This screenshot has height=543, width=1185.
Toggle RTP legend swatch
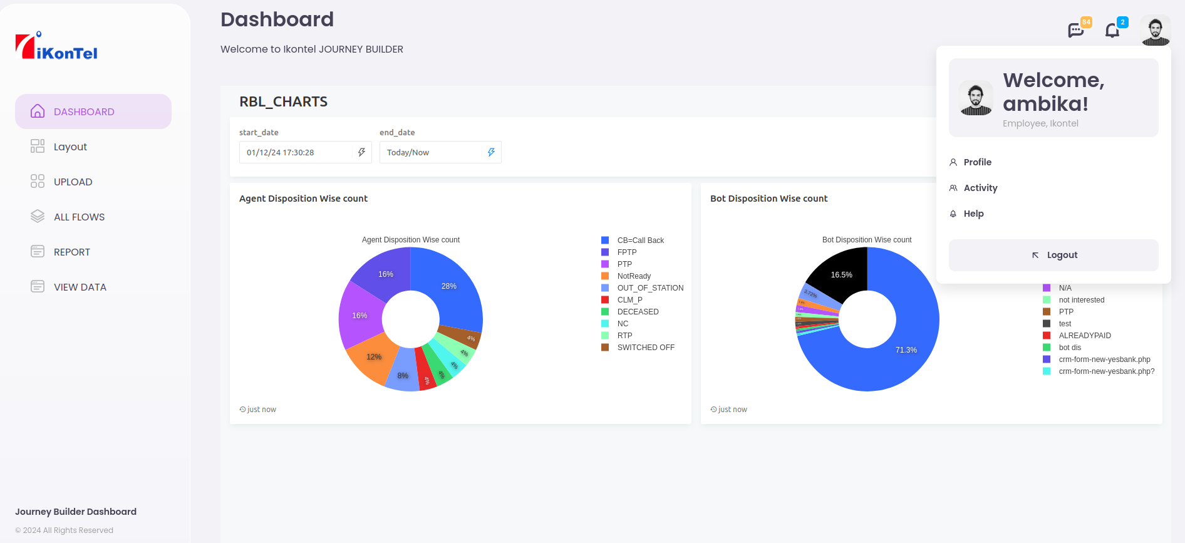tap(605, 336)
